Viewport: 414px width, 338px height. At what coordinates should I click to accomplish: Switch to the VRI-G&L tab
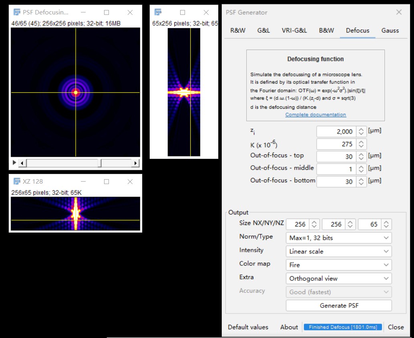point(295,30)
